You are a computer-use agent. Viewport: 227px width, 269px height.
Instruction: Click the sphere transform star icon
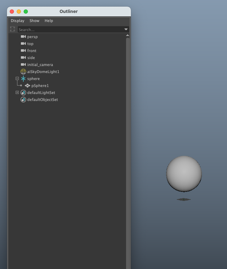(x=23, y=79)
